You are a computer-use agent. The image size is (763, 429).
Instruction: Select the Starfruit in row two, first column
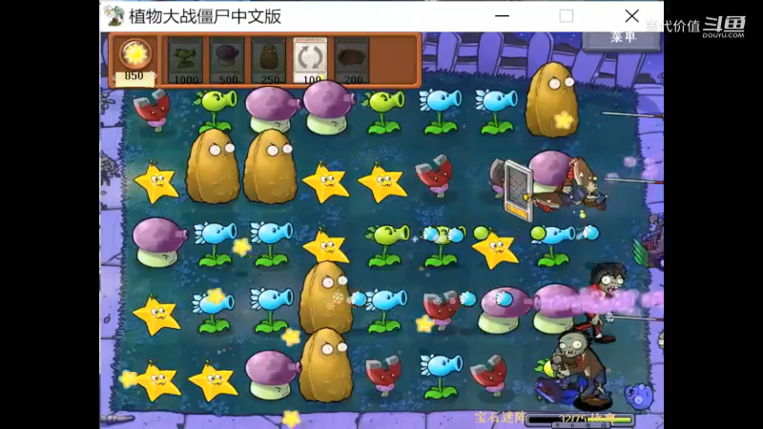pos(156,182)
